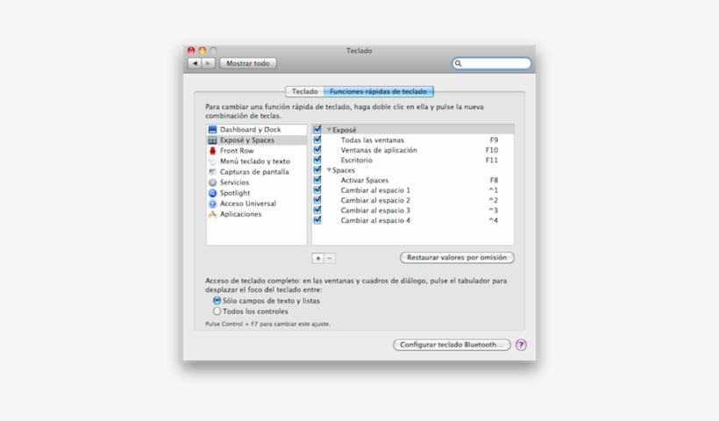The height and width of the screenshot is (421, 719).
Task: Click the Exposé y Spaces grid icon
Action: pos(212,140)
